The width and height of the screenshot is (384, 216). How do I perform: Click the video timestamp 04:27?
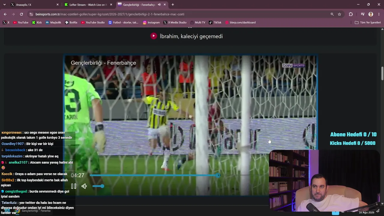pyautogui.click(x=77, y=175)
